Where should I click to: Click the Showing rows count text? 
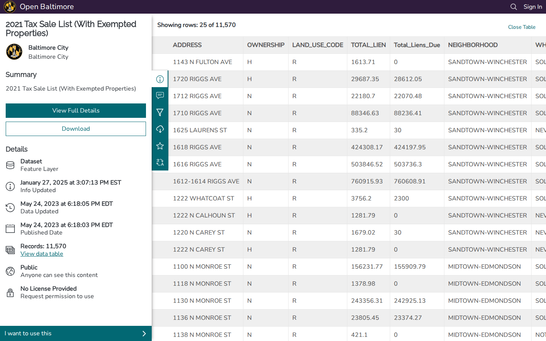click(x=196, y=25)
